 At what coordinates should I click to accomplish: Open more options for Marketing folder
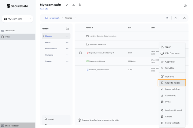(67, 55)
